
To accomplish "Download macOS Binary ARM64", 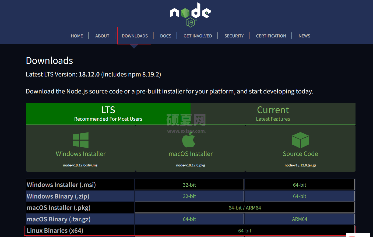I will pyautogui.click(x=300, y=219).
